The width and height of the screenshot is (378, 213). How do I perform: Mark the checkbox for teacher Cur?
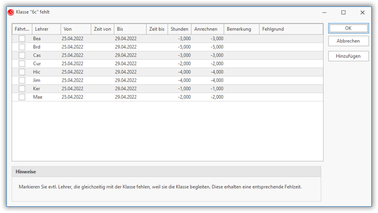[x=22, y=64]
